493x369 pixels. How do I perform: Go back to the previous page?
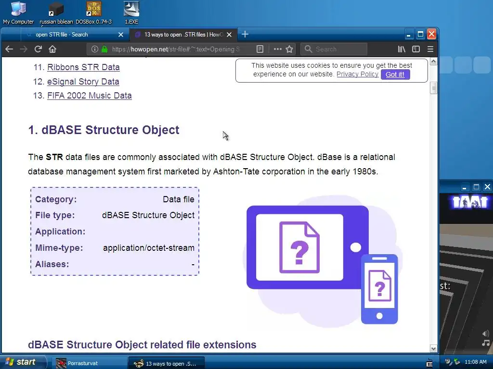[x=9, y=49]
